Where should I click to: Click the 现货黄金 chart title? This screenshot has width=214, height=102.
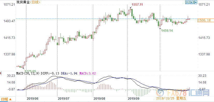click(23, 2)
